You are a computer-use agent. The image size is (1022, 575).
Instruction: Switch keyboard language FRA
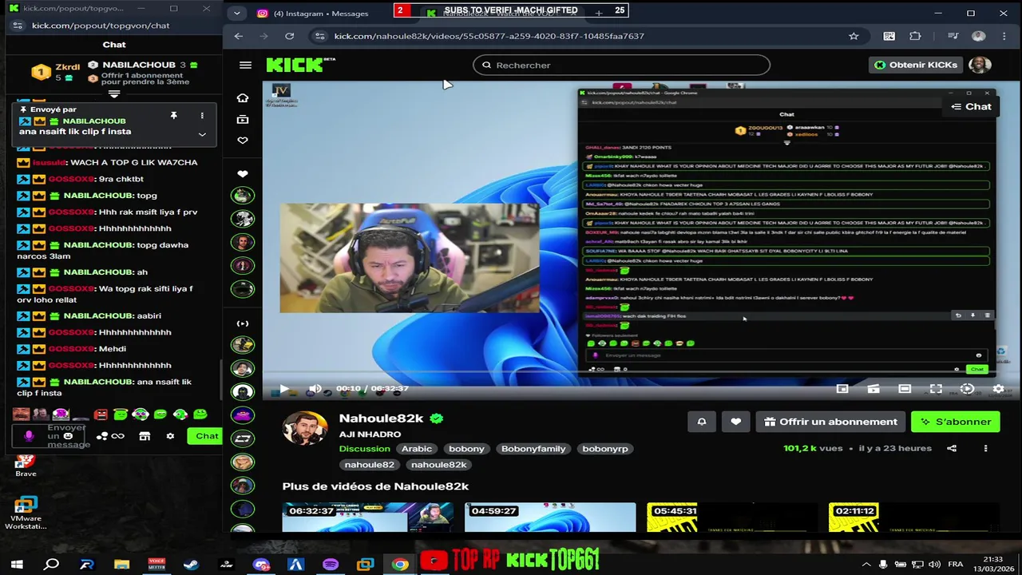click(955, 565)
